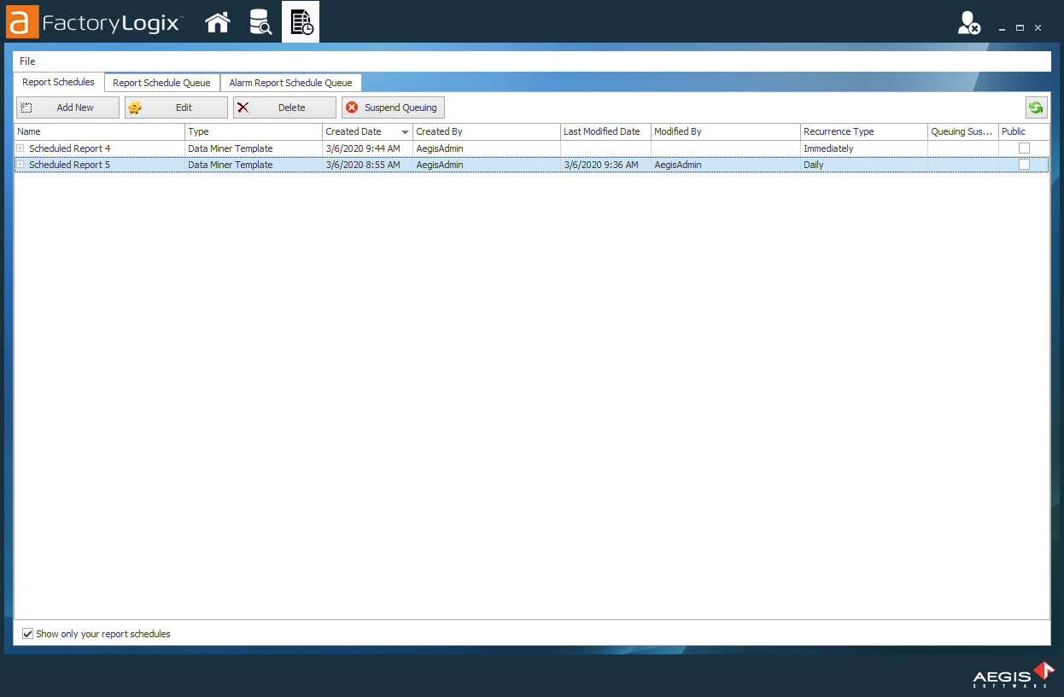Open the File menu
Image resolution: width=1064 pixels, height=697 pixels.
coord(27,61)
